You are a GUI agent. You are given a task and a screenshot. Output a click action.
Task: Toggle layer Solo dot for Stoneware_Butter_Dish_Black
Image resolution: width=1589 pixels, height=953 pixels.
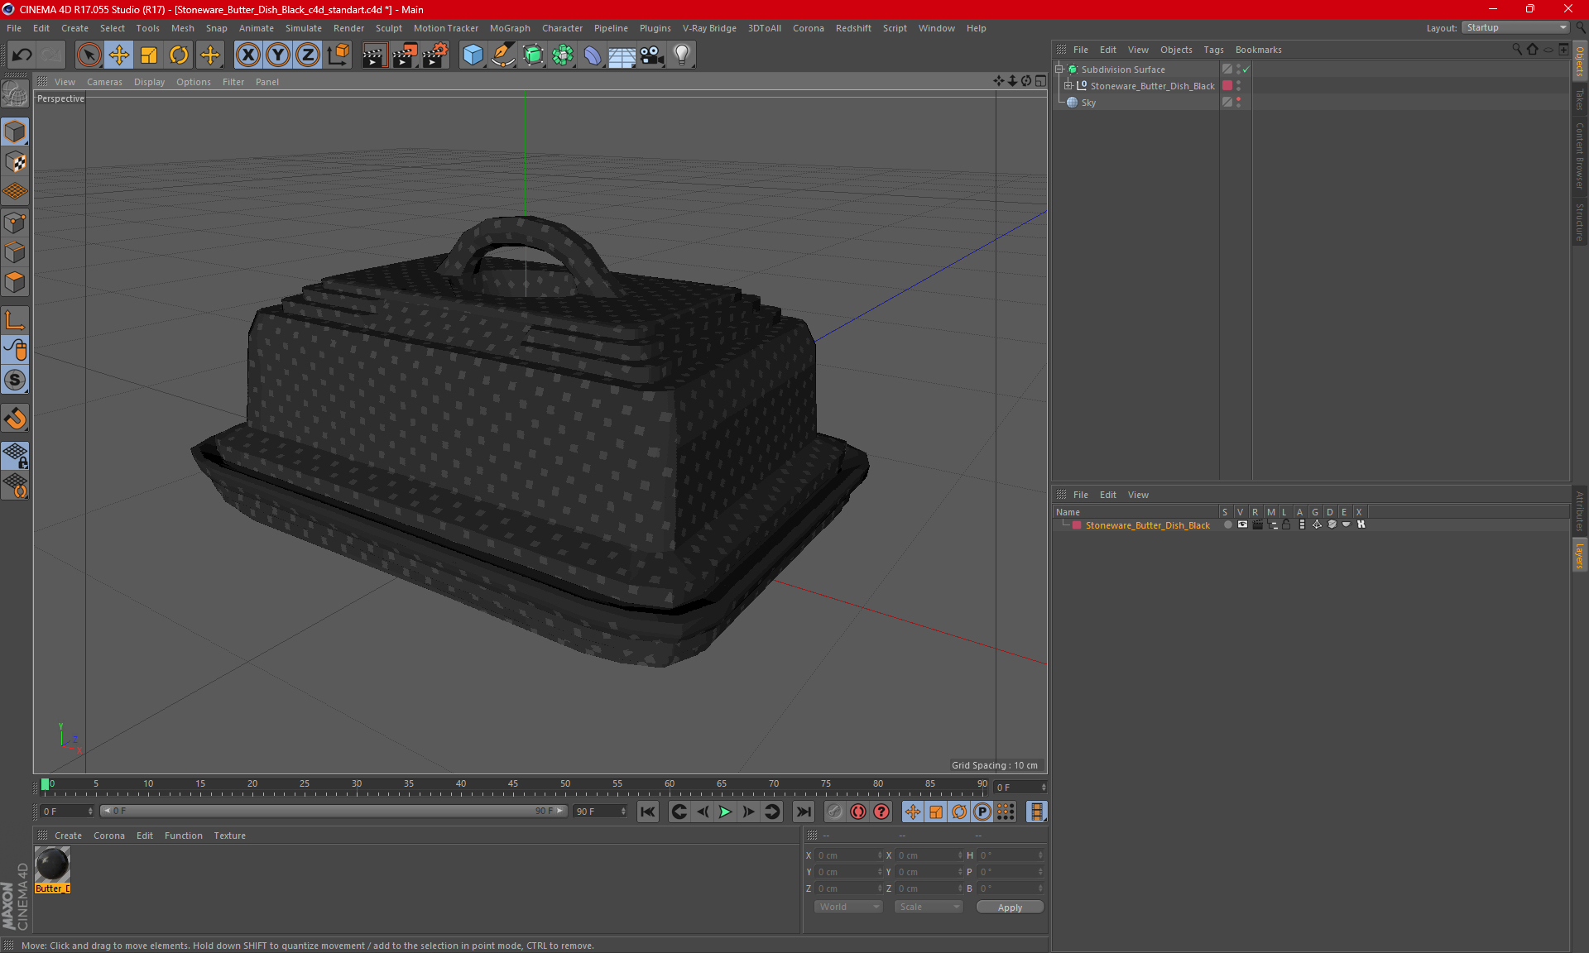(x=1228, y=524)
